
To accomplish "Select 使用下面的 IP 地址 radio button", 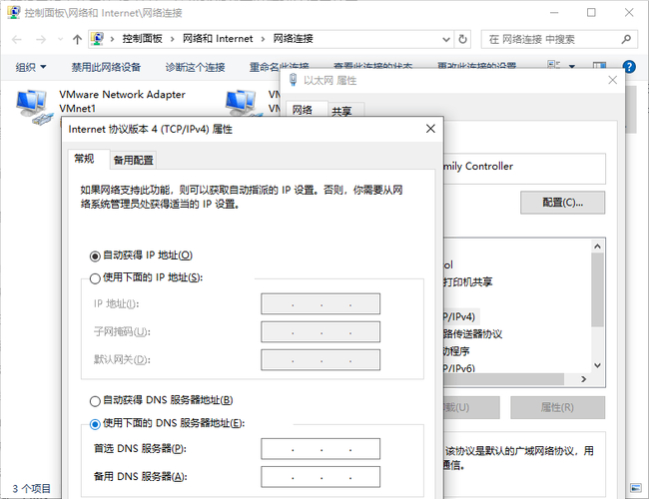I will point(96,277).
